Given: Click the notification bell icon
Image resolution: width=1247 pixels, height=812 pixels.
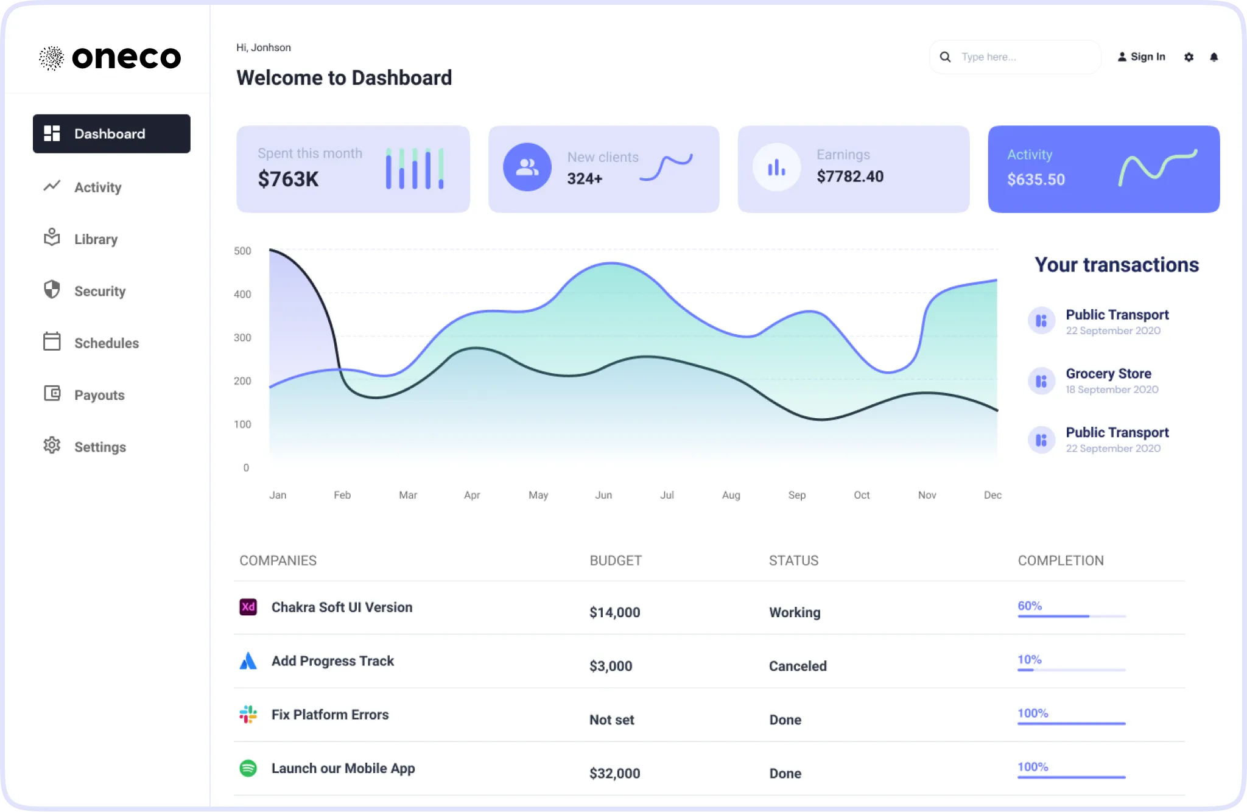Looking at the screenshot, I should (x=1214, y=57).
